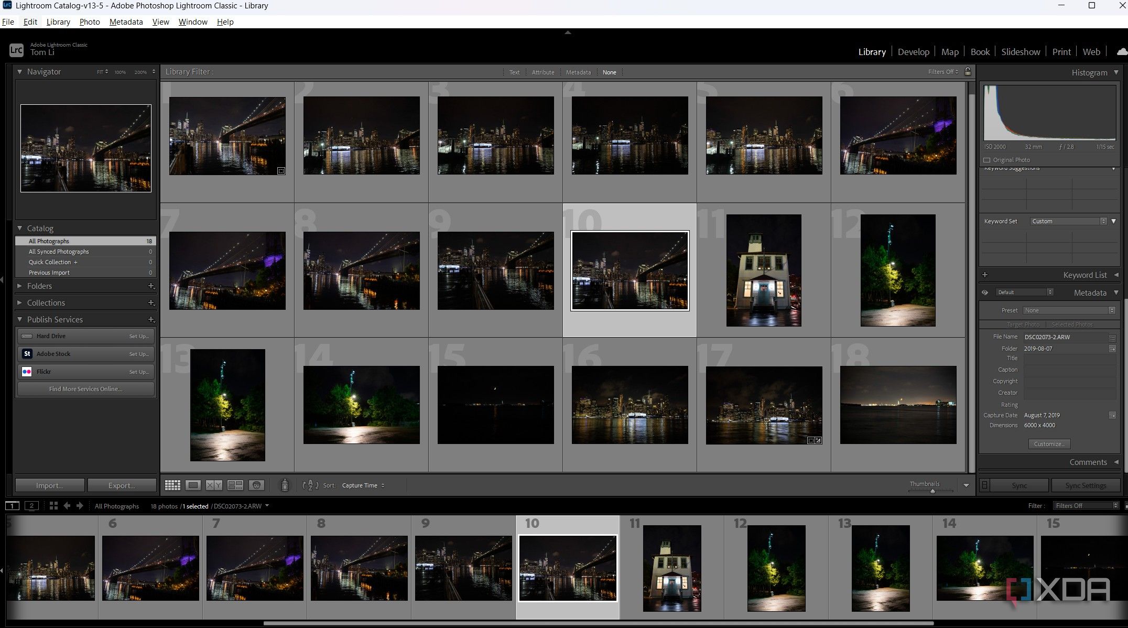The image size is (1128, 628).
Task: Adjust the Thumbnails size slider
Action: (932, 491)
